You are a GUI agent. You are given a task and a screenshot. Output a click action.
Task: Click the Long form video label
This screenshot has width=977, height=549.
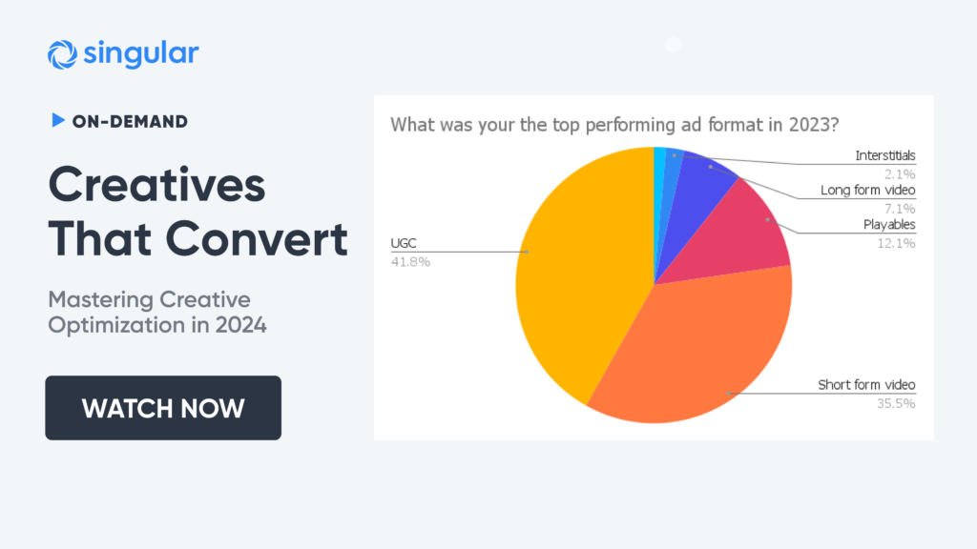[x=867, y=190]
